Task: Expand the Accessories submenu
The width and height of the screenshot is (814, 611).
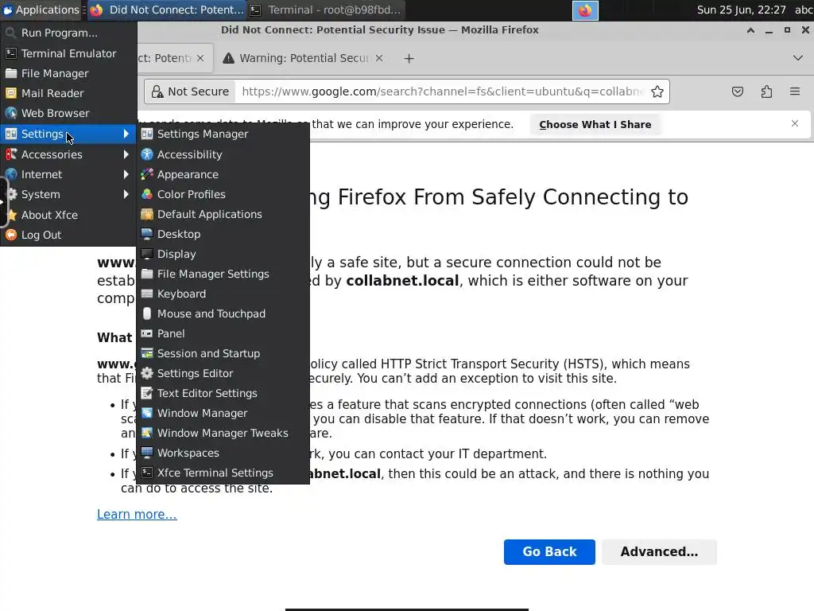Action: 68,154
